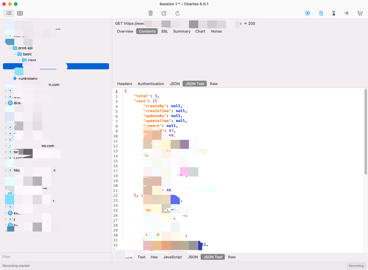Switch to Sequence table view icon

coord(20,13)
